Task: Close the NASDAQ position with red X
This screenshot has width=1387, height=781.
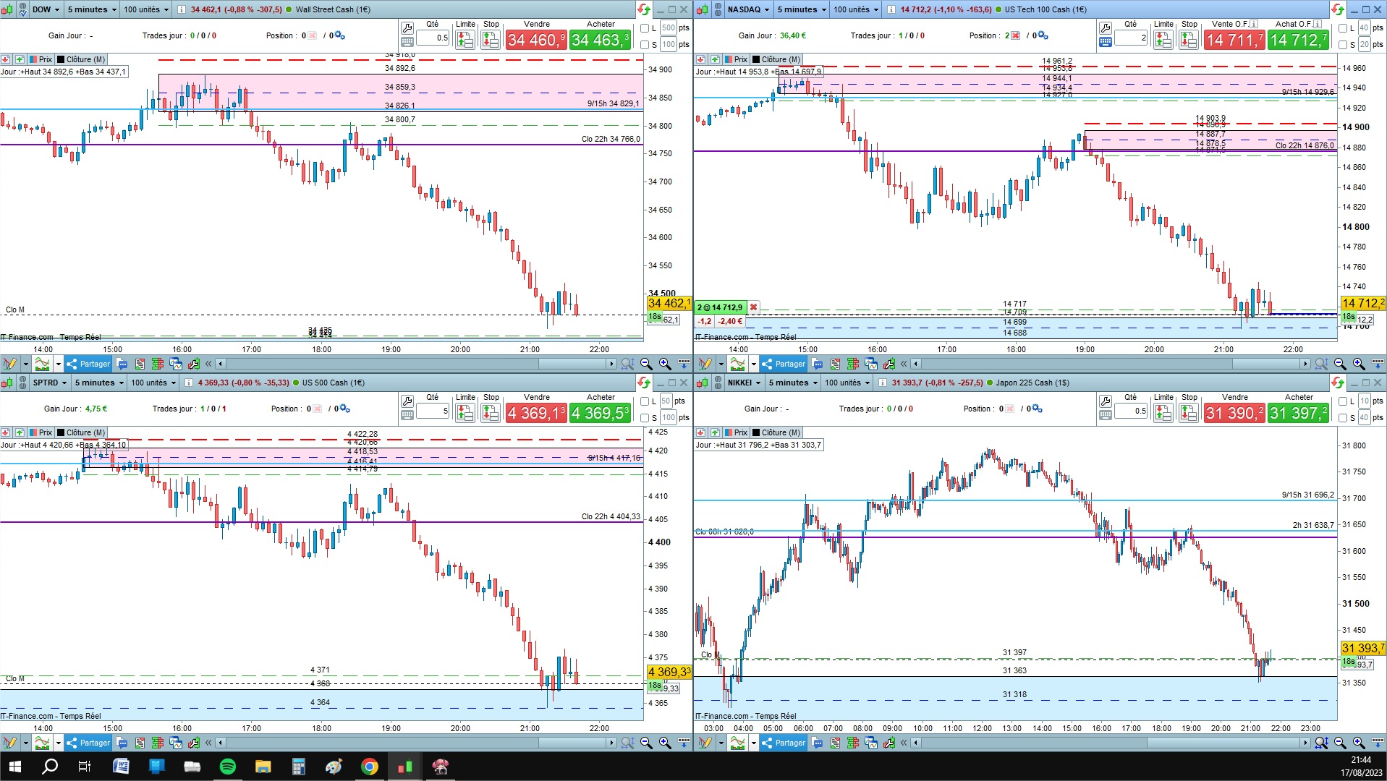Action: click(1016, 35)
